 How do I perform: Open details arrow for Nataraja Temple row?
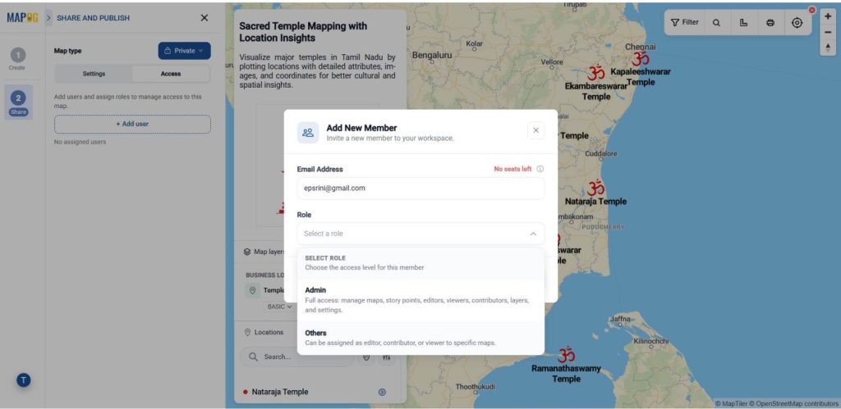(x=382, y=392)
